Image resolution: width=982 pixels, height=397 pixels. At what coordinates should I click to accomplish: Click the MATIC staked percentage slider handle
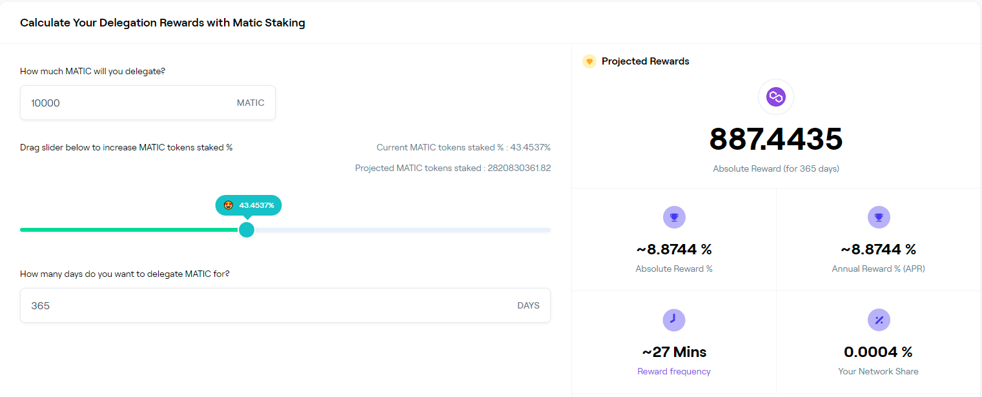[x=247, y=230]
